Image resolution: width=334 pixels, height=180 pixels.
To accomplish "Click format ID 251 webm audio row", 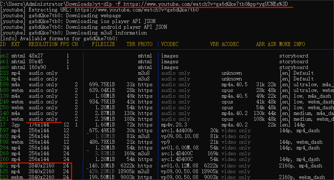I will (4, 119).
